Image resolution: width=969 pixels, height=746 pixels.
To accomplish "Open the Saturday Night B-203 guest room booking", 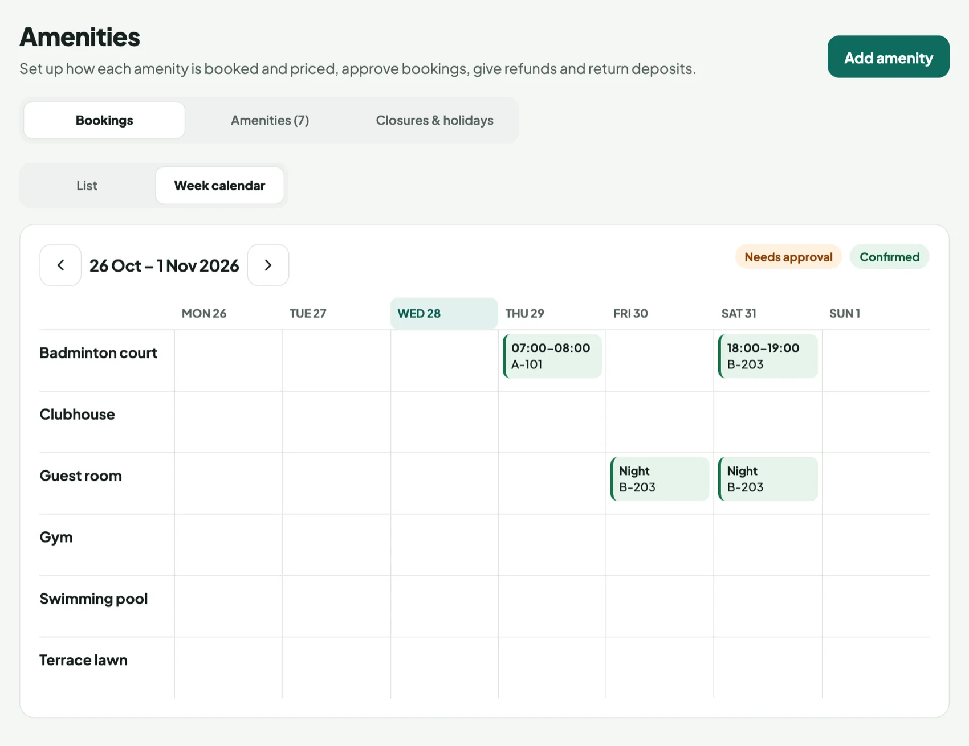I will pos(768,479).
